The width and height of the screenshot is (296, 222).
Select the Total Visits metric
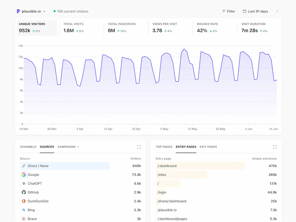(81, 28)
